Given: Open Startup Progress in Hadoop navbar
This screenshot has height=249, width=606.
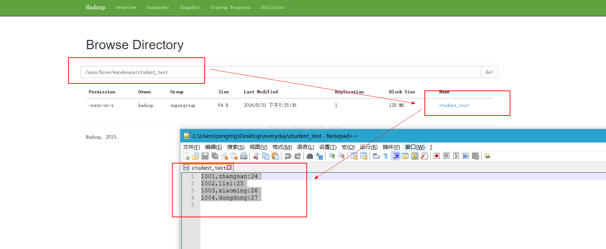Looking at the screenshot, I should pos(230,7).
